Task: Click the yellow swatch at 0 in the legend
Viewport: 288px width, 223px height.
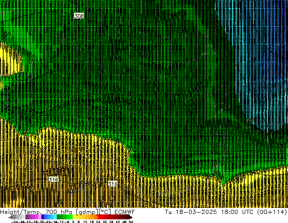Action: point(74,218)
